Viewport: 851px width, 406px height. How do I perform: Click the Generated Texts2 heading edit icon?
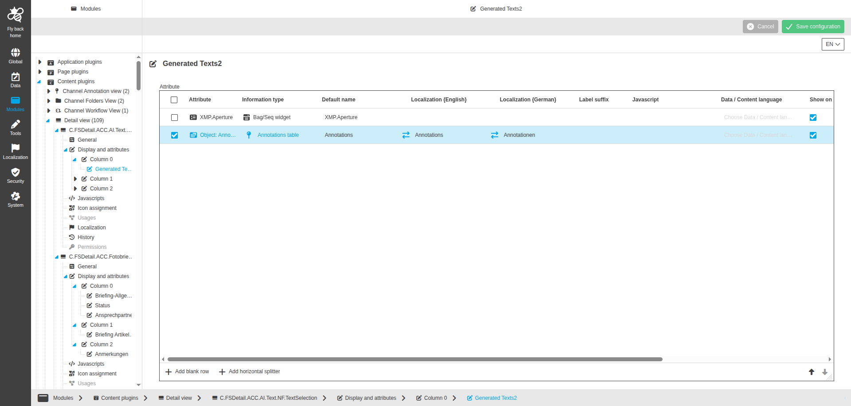[x=153, y=64]
